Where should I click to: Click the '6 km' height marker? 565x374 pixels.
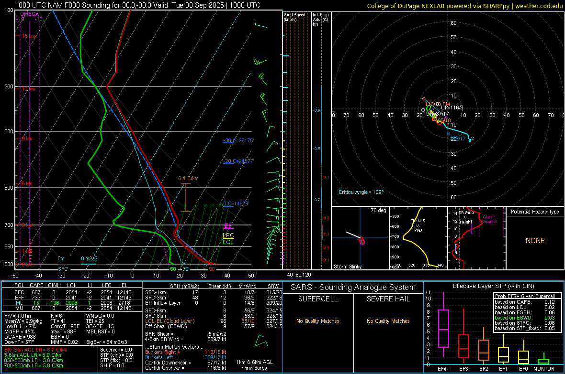[27, 183]
